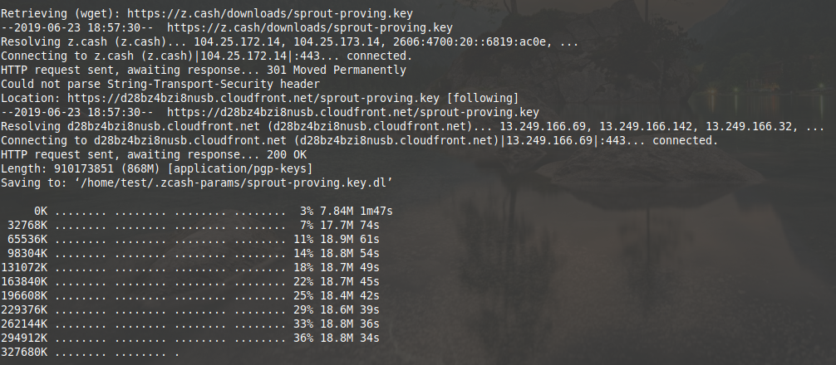The image size is (836, 365).
Task: Click the '7.84M 1m47s' speed estimate
Action: pos(357,212)
